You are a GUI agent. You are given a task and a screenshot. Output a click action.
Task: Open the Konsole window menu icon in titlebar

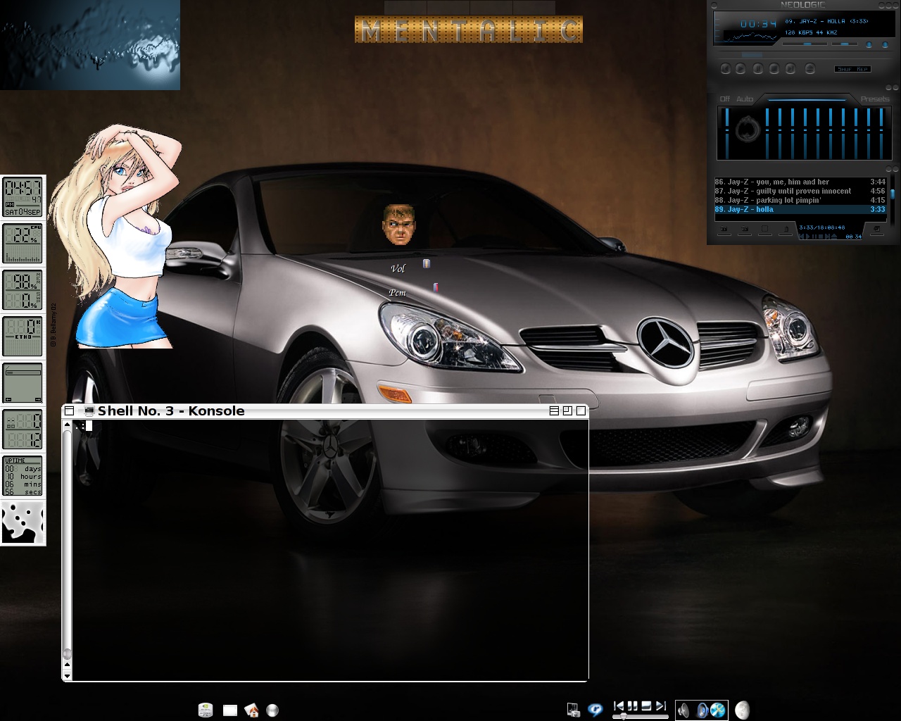point(69,410)
